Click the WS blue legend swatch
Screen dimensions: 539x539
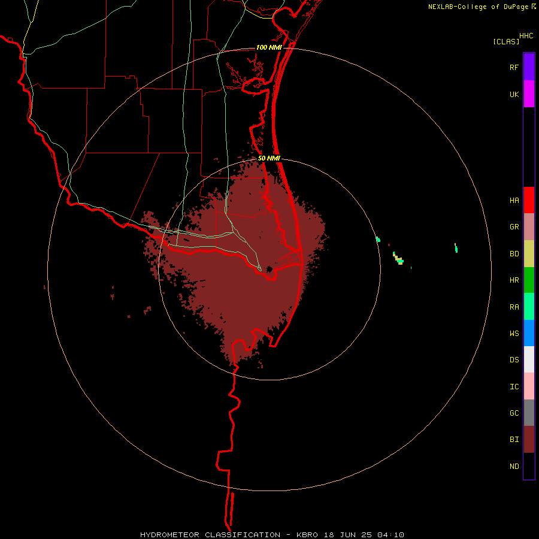click(529, 333)
